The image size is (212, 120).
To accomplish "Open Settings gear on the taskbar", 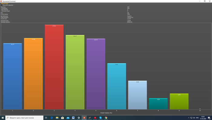I will (x=79, y=118).
